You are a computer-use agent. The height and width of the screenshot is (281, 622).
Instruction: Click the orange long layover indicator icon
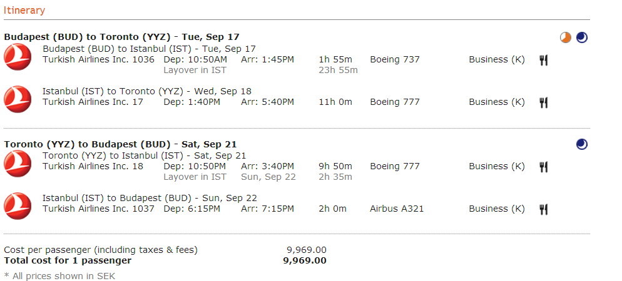[565, 37]
